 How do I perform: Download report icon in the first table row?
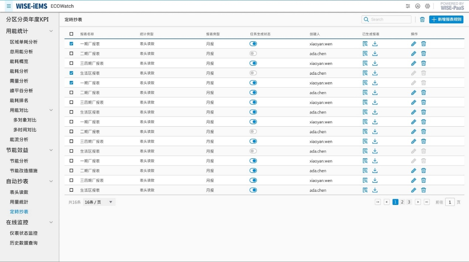coord(375,44)
